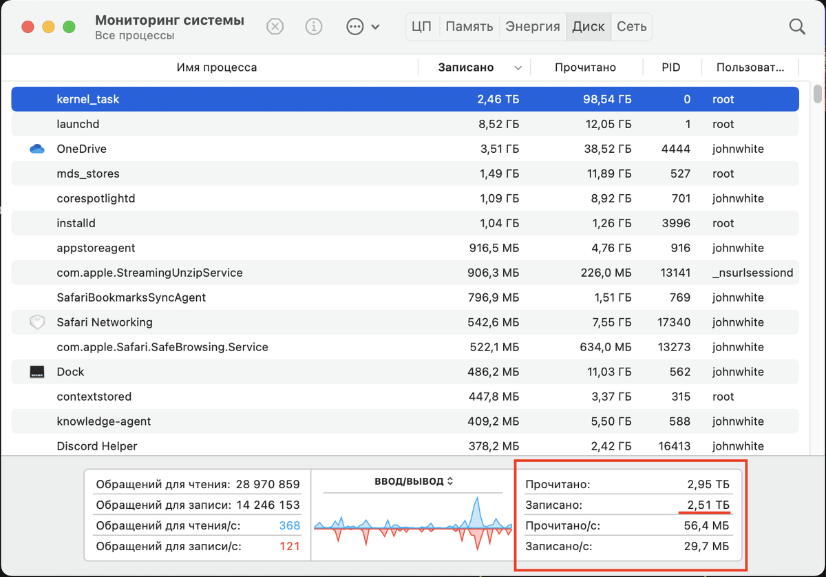The width and height of the screenshot is (826, 577).
Task: Select the kernel_task process row
Action: [x=405, y=99]
